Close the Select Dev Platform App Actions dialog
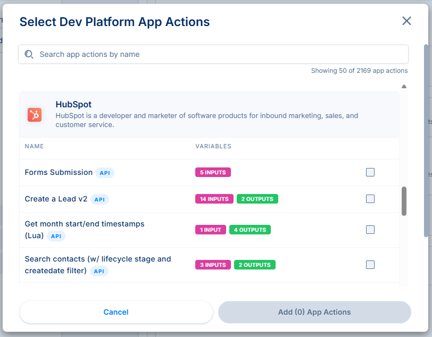This screenshot has height=337, width=432. [406, 21]
